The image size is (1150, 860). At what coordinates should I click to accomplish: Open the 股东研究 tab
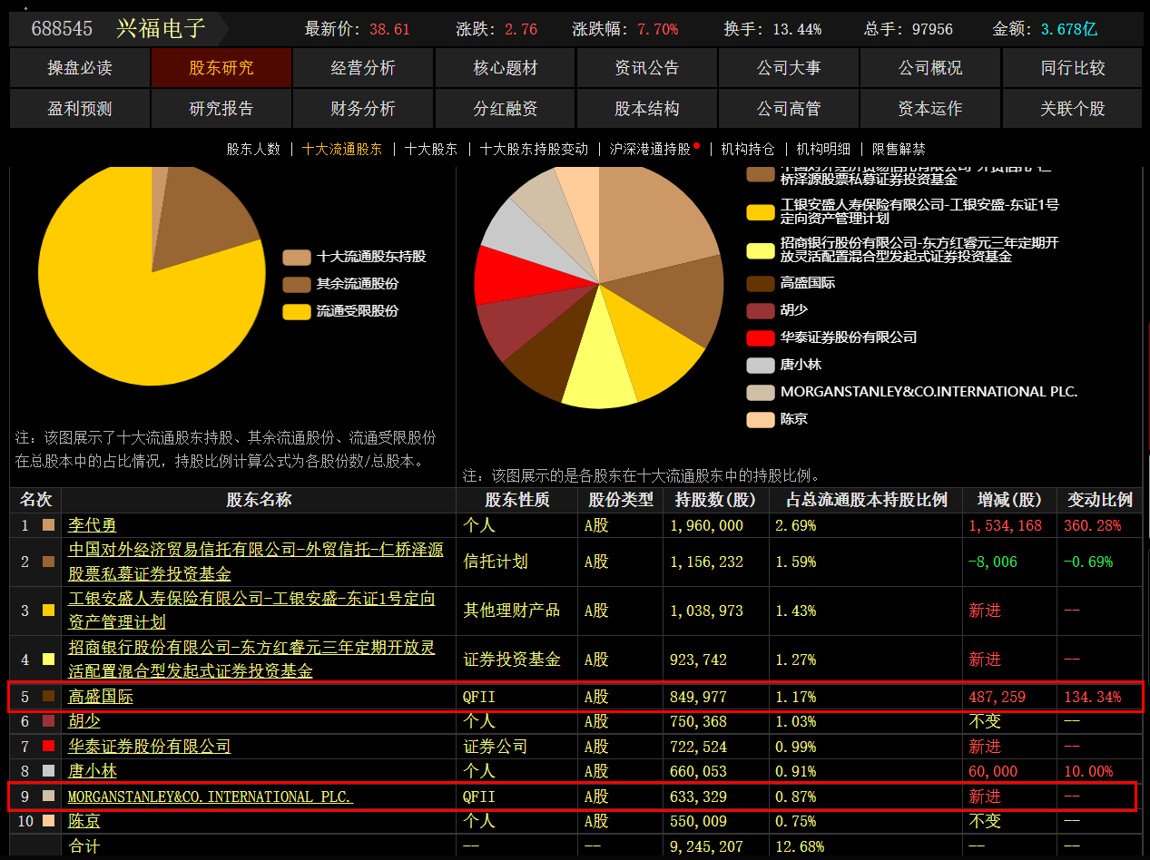221,68
